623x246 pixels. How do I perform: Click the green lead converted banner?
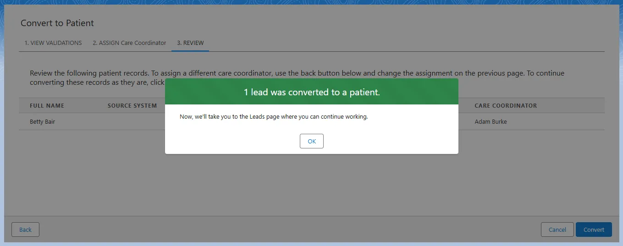pyautogui.click(x=311, y=92)
